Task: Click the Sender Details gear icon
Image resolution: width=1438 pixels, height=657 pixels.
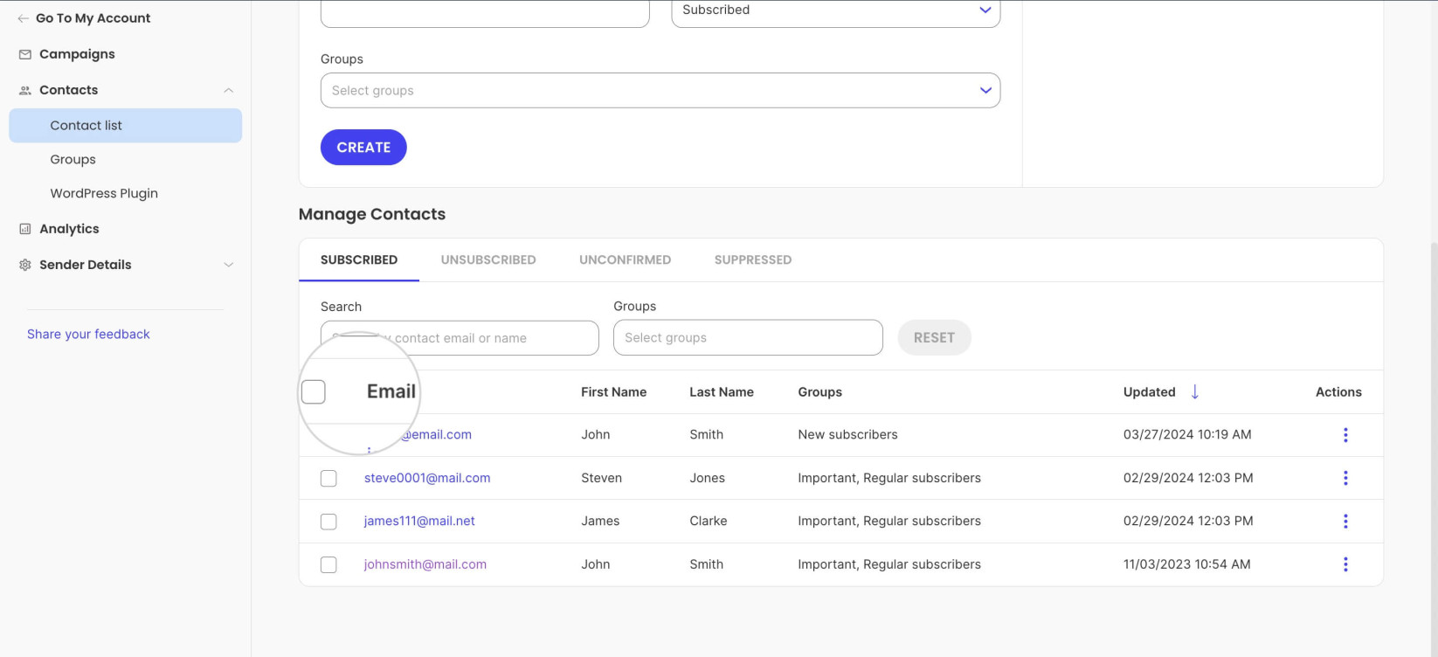Action: (x=25, y=265)
